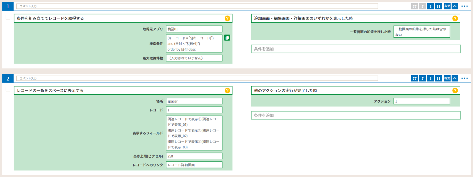
Task: Collapse action 1 with the chevron
Action: (x=455, y=6)
